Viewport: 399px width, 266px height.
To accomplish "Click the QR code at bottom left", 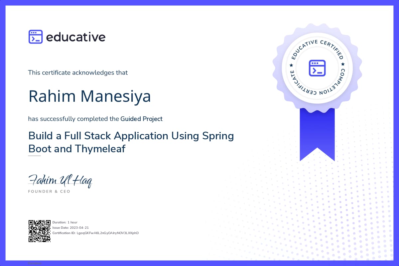I will tap(40, 231).
